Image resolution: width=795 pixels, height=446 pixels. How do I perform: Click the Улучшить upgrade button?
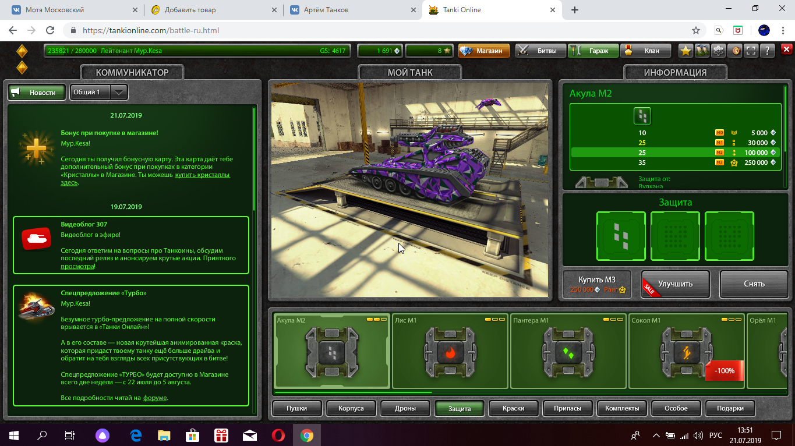click(x=676, y=284)
